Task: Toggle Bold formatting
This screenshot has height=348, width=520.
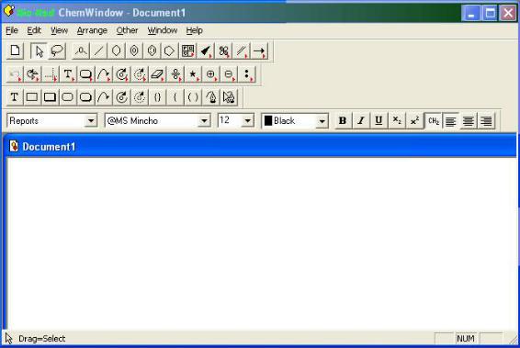Action: [343, 120]
